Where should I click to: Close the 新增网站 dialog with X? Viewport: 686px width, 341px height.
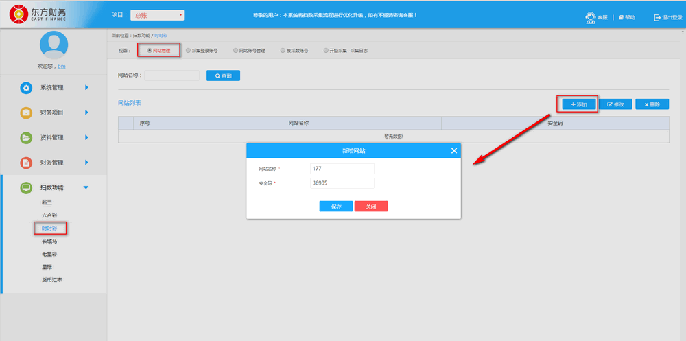(x=453, y=150)
